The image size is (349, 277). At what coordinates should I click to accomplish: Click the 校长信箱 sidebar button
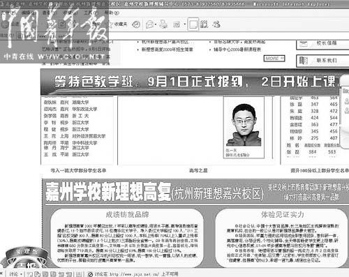(x=322, y=43)
